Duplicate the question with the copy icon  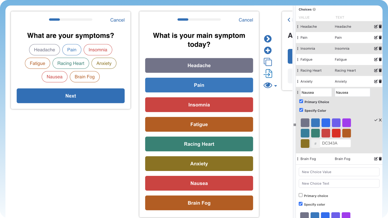[268, 62]
